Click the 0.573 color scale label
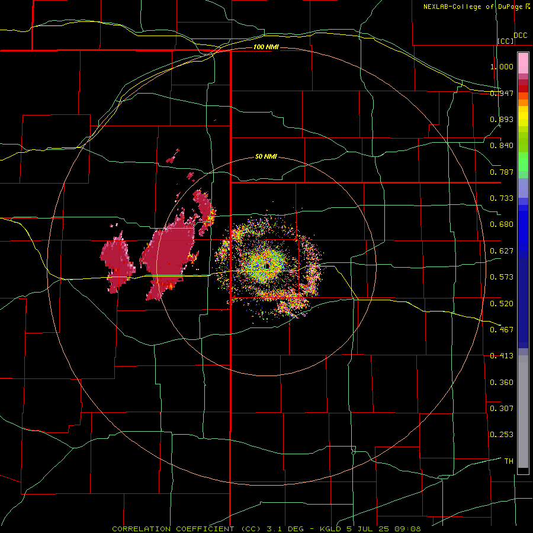 [x=502, y=277]
